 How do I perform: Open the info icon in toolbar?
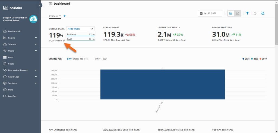coord(255,13)
